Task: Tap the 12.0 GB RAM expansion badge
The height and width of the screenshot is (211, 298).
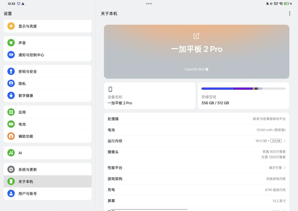Action: 276,141
